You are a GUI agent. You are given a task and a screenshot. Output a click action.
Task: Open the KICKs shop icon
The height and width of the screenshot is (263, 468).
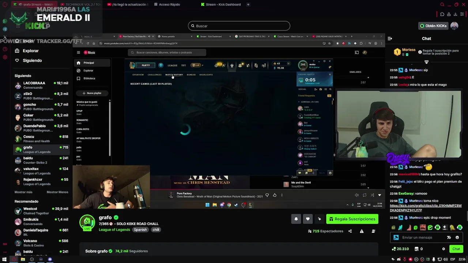pyautogui.click(x=416, y=249)
